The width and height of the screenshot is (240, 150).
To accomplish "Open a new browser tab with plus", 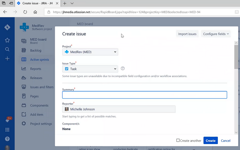I will pos(65,3).
